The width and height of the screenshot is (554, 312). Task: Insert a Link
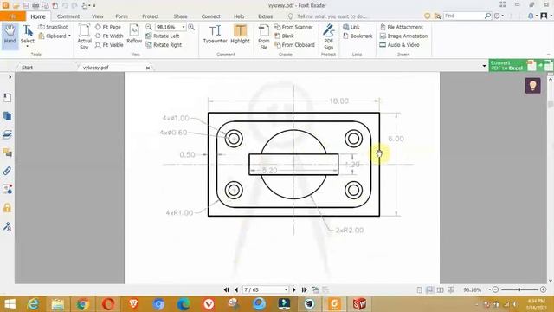(351, 27)
